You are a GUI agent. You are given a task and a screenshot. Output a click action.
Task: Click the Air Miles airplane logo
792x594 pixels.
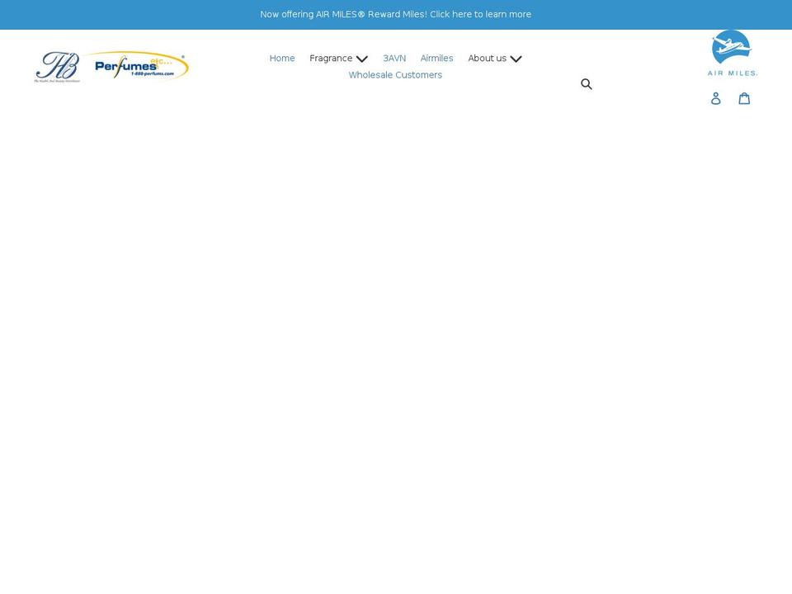click(x=731, y=46)
